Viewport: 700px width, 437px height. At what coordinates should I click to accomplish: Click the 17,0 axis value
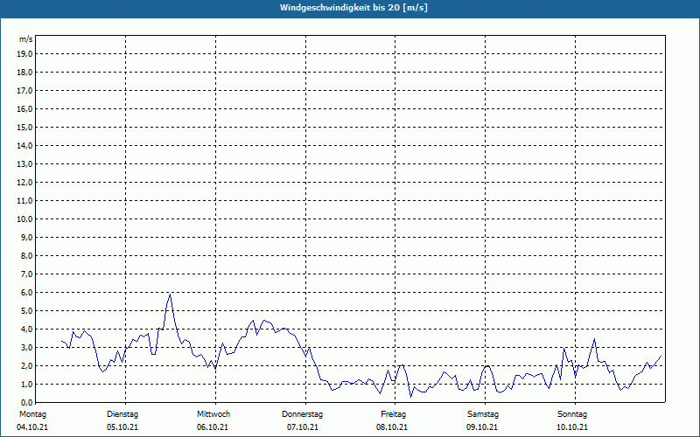pyautogui.click(x=24, y=91)
